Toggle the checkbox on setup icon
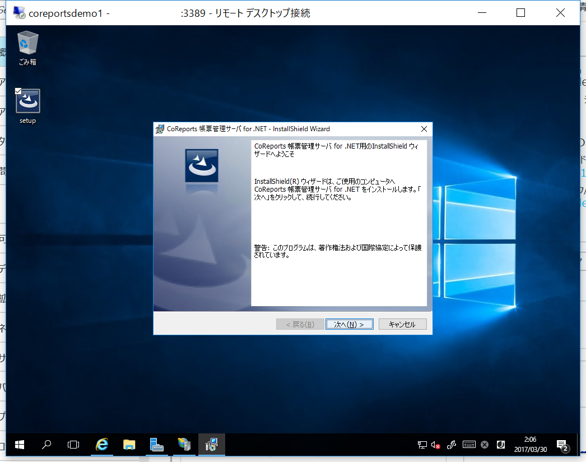The height and width of the screenshot is (462, 586). 18,91
